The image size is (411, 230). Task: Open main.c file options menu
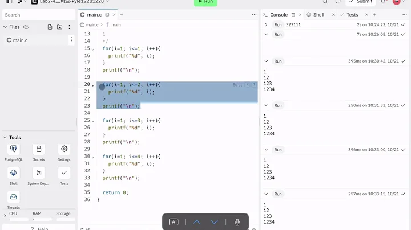pos(71,39)
